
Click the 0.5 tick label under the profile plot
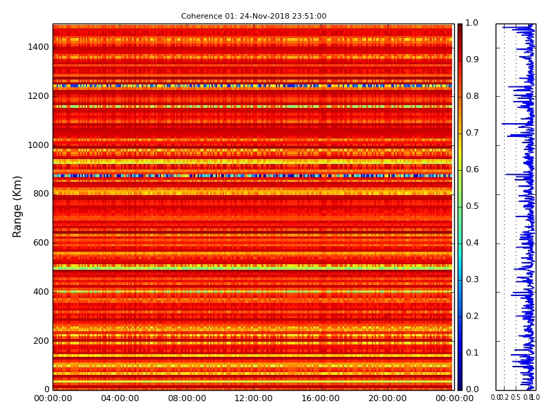(x=516, y=397)
